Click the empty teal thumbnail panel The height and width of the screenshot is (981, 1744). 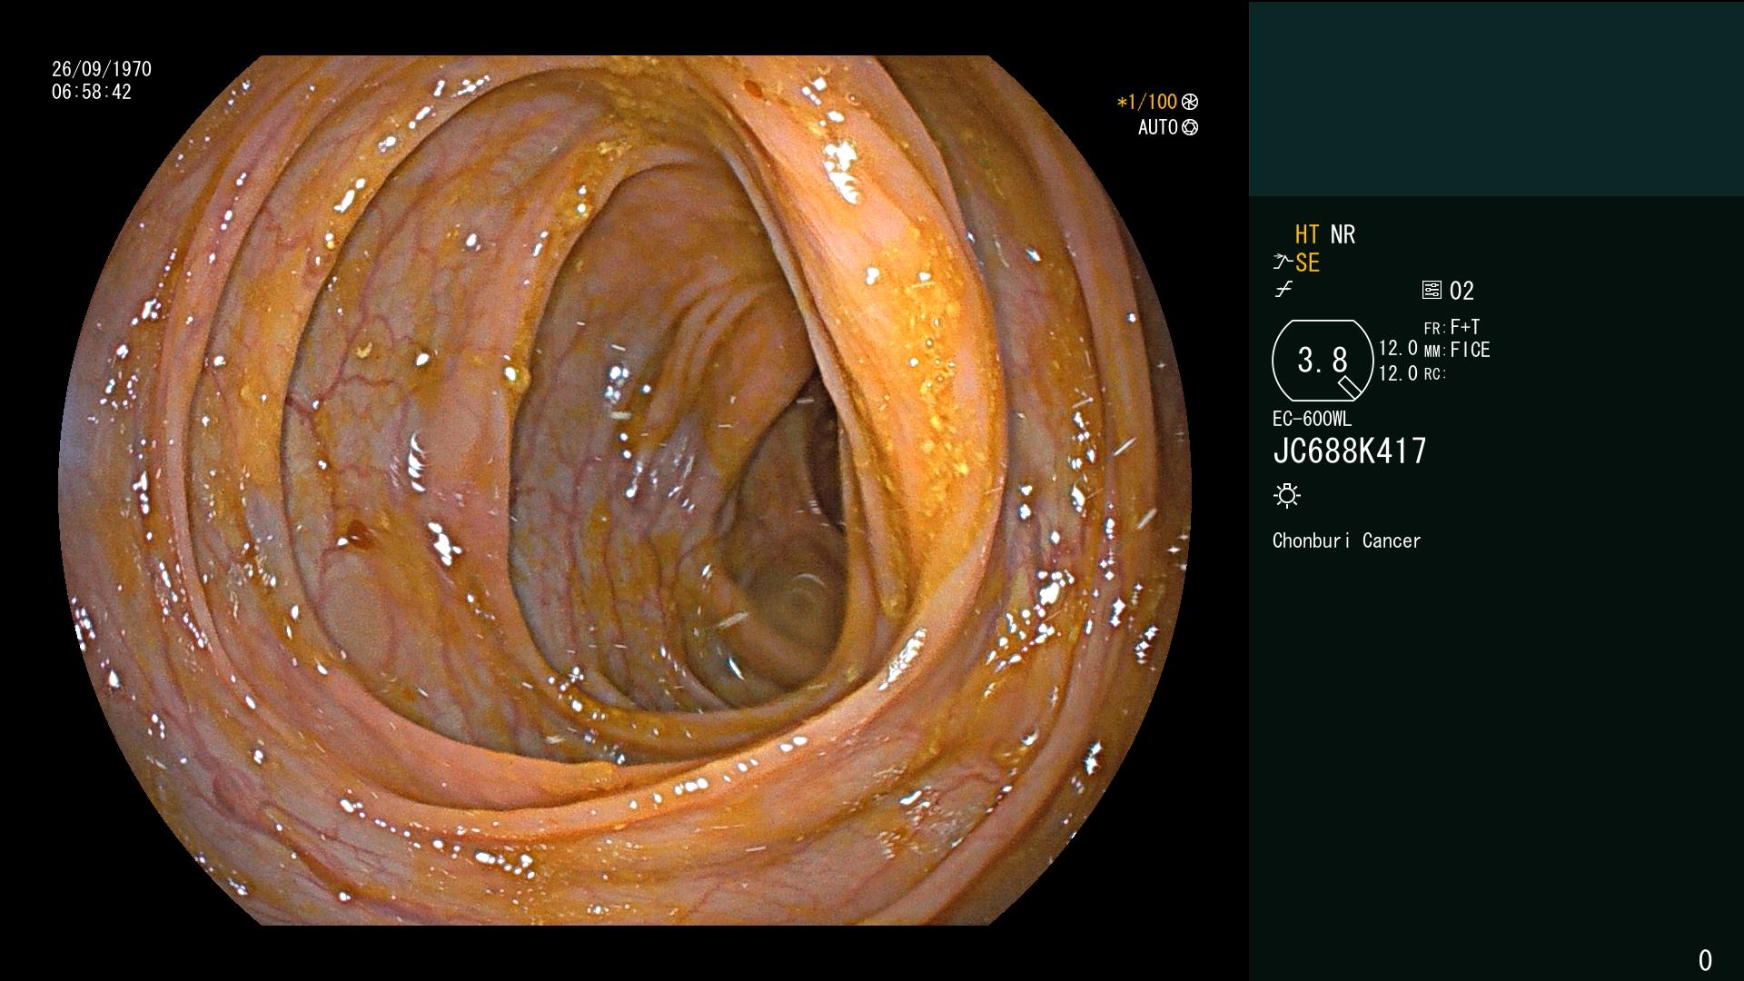click(1496, 98)
